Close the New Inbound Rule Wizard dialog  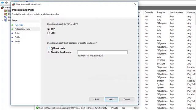(x=135, y=4)
